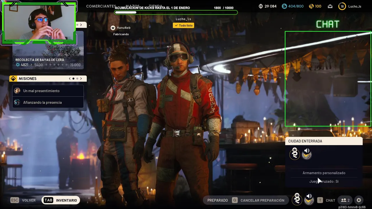
Task: Click the crown icon next to ManuNeb
Action: point(113,28)
